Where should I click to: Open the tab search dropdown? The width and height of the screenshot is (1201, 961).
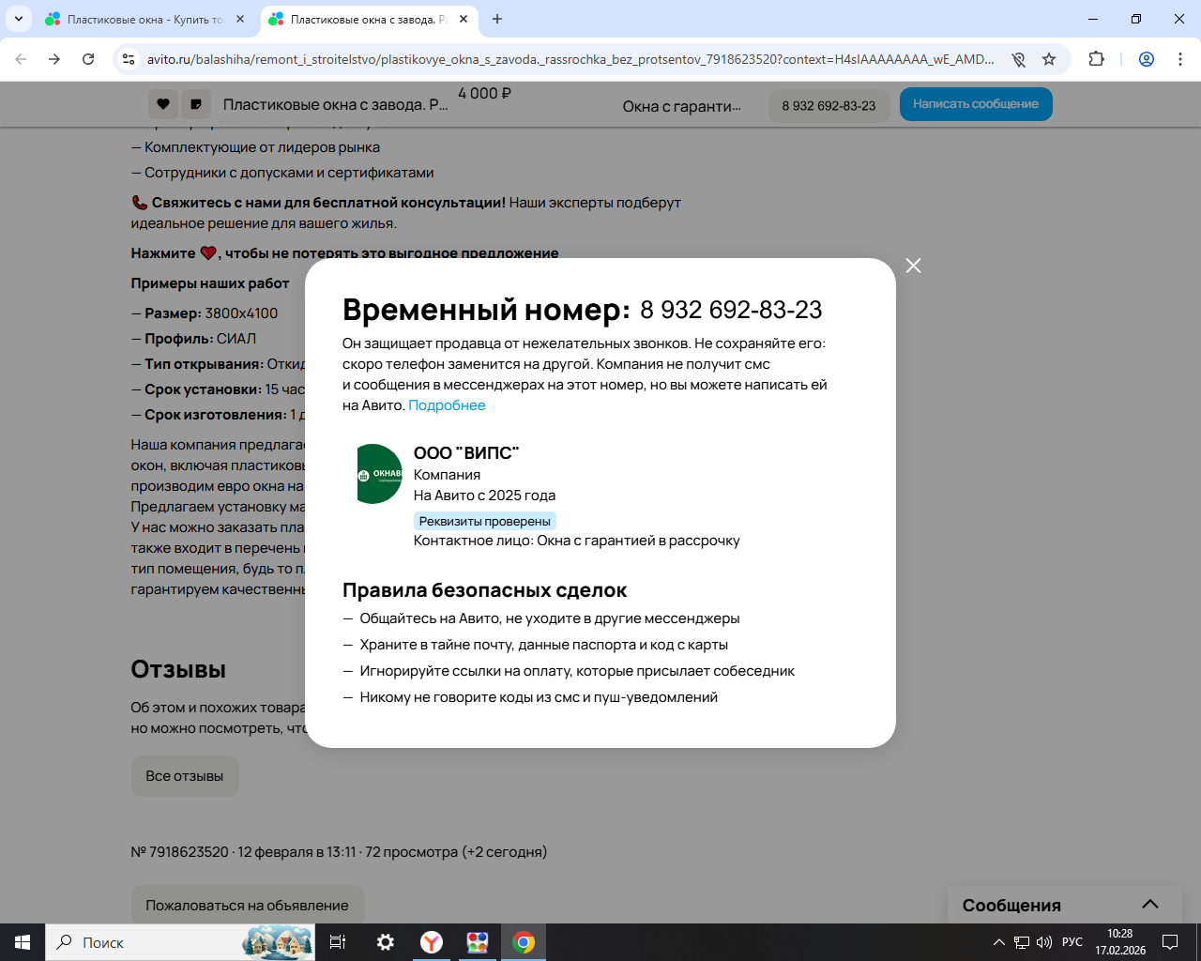click(x=18, y=19)
